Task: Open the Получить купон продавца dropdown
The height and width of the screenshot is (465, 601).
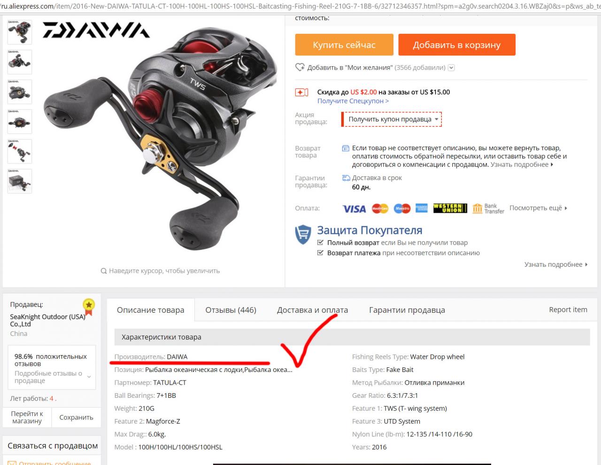Action: tap(392, 119)
